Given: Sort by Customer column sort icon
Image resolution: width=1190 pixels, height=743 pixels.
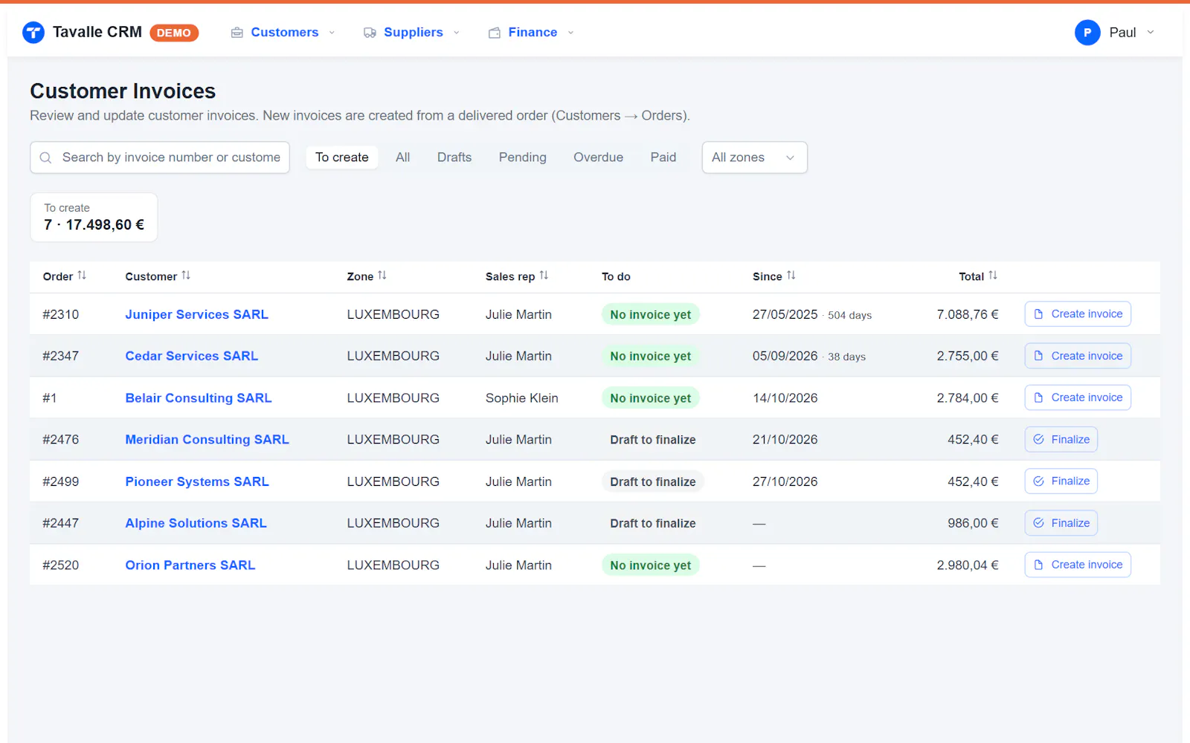Looking at the screenshot, I should coord(186,276).
